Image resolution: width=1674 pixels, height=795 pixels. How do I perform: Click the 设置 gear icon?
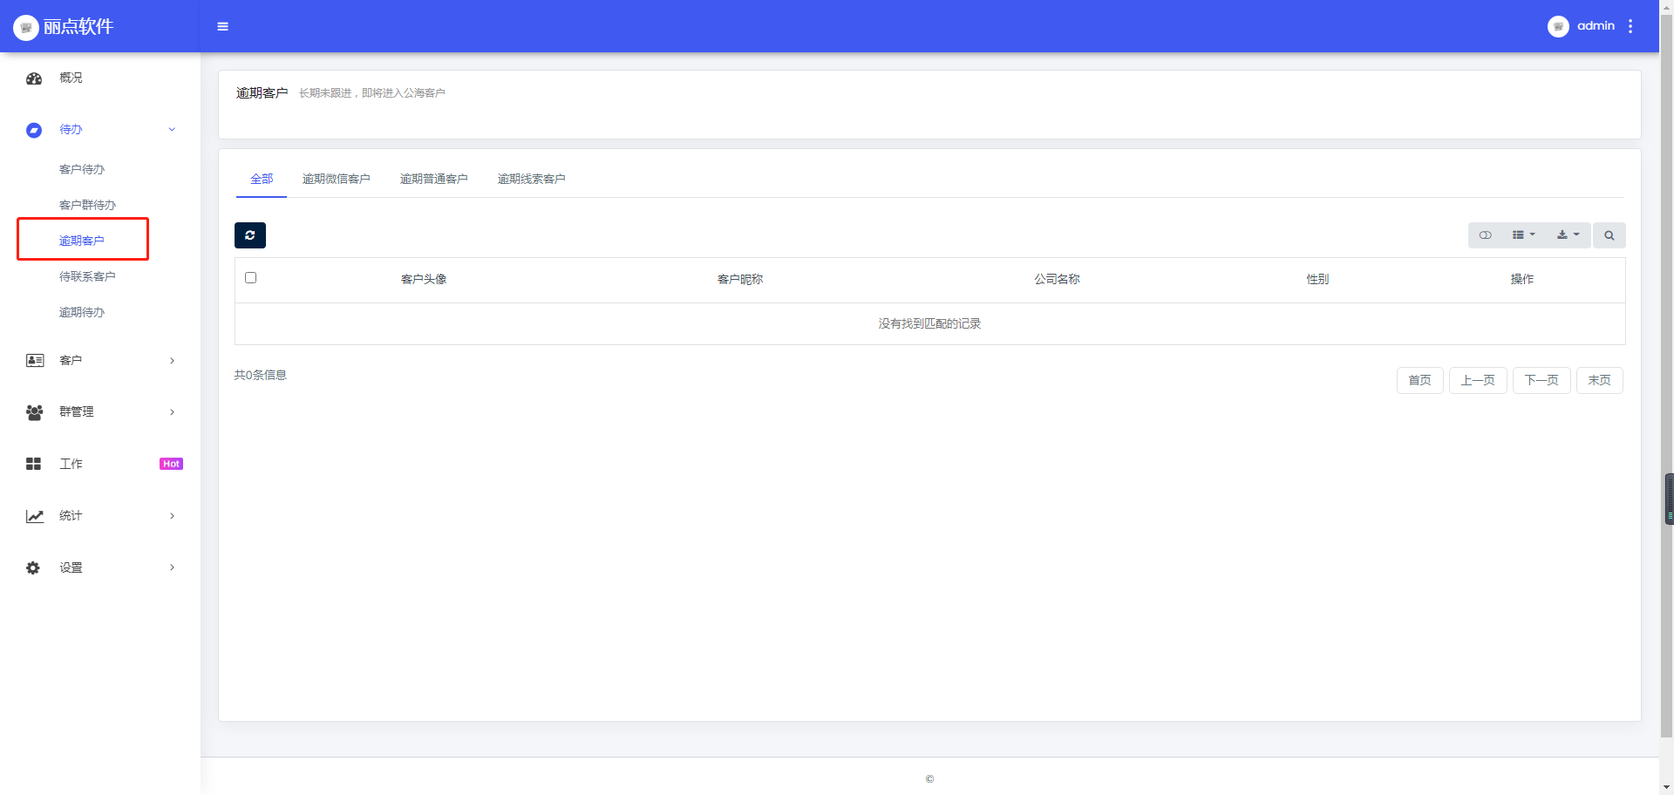(33, 567)
